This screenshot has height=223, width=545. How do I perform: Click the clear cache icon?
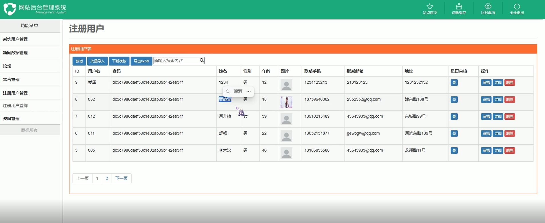coord(459,7)
